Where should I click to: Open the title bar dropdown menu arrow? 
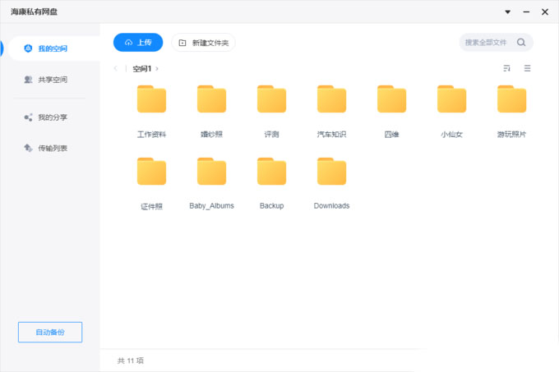point(507,11)
